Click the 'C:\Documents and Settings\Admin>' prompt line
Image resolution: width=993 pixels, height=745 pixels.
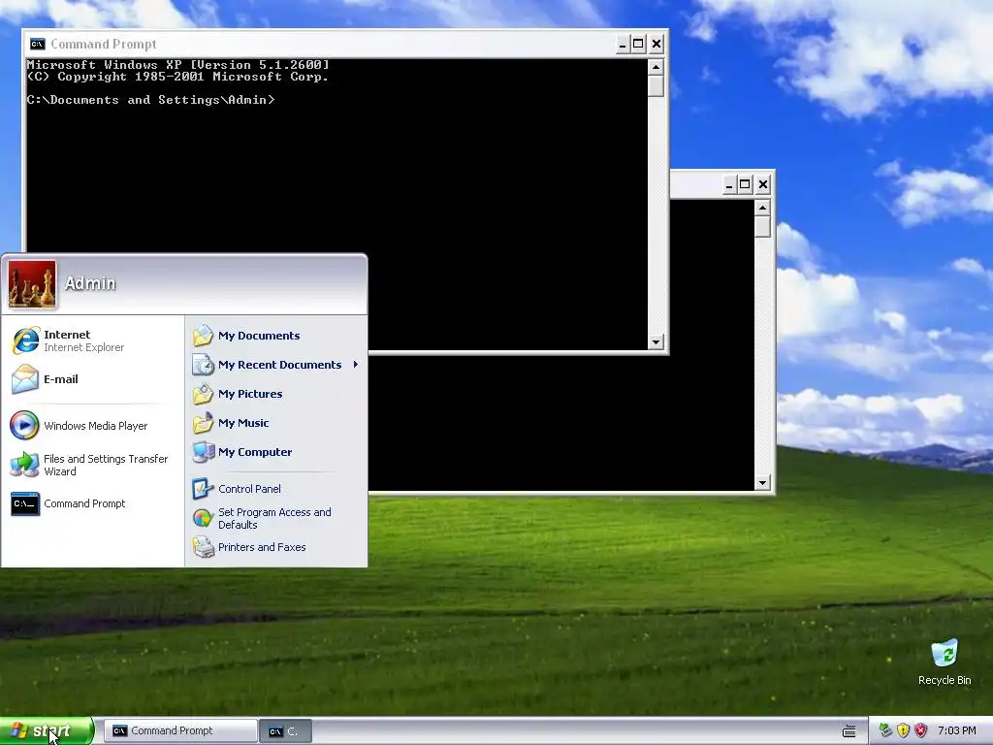pyautogui.click(x=150, y=100)
